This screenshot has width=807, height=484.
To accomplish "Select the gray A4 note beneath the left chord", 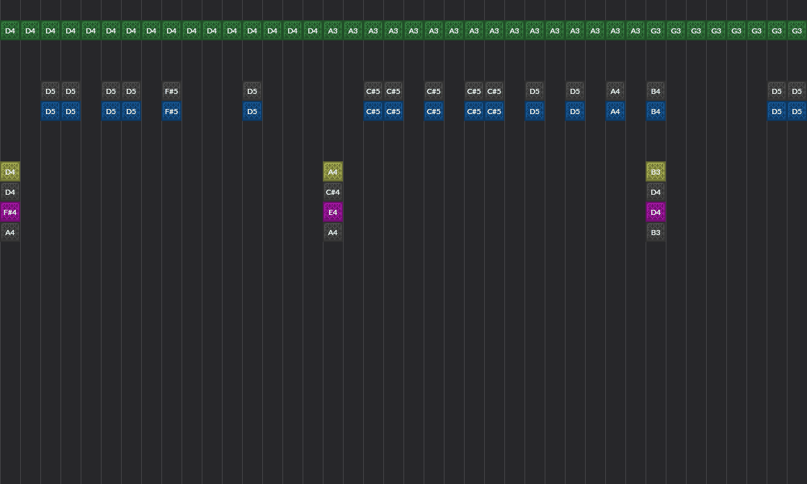I will click(10, 232).
